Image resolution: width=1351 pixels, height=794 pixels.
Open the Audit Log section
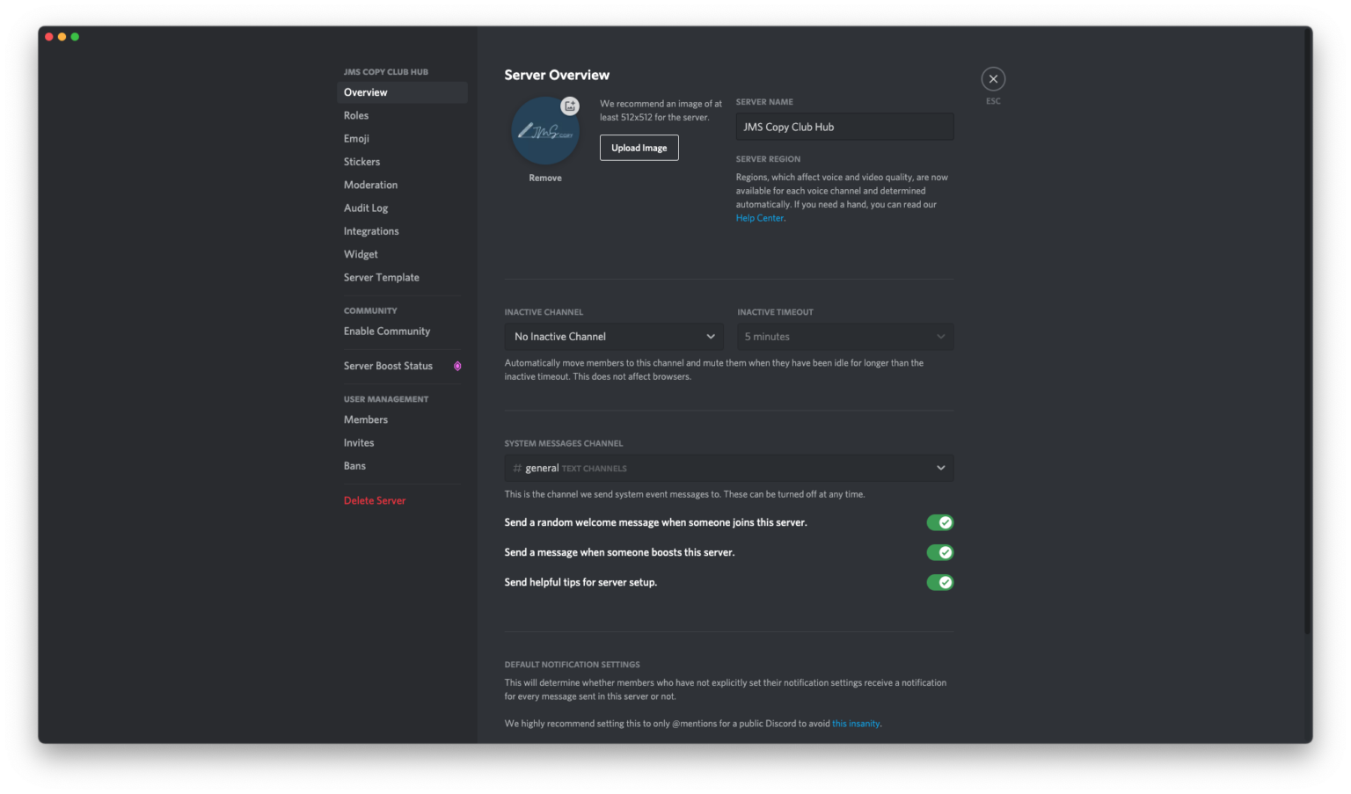(x=366, y=208)
